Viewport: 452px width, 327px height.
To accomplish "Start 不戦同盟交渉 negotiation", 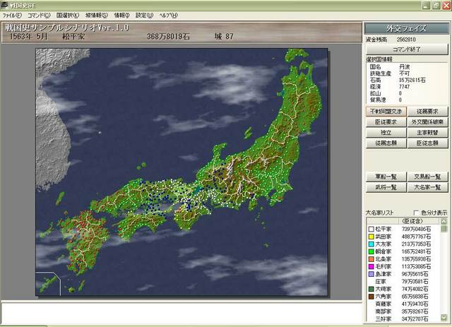I will click(x=386, y=112).
